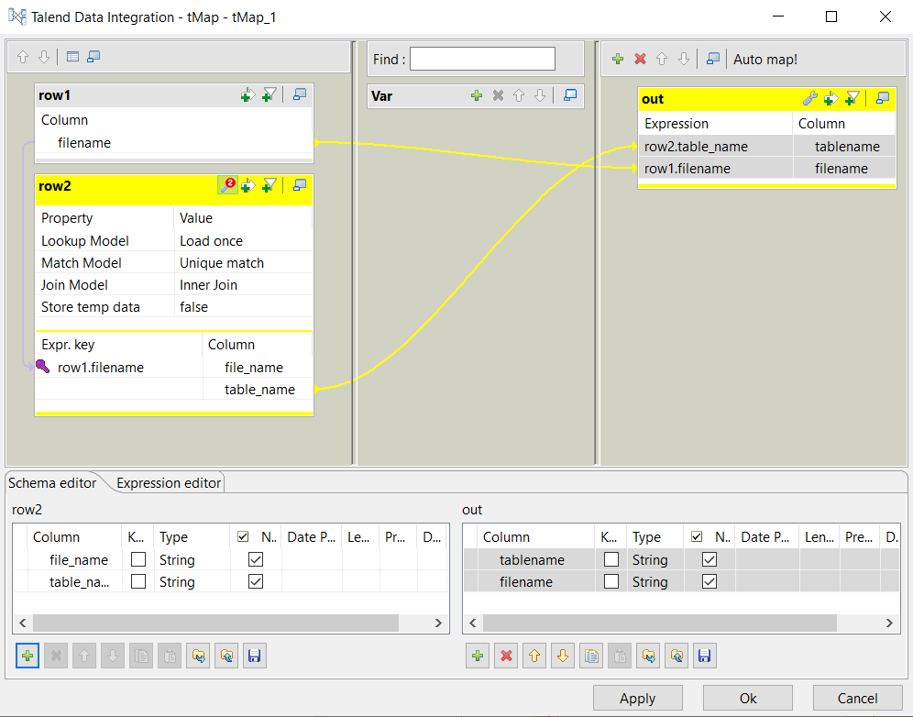Screen dimensions: 913x717
Task: Toggle Key checkbox for file_name column
Action: (x=138, y=559)
